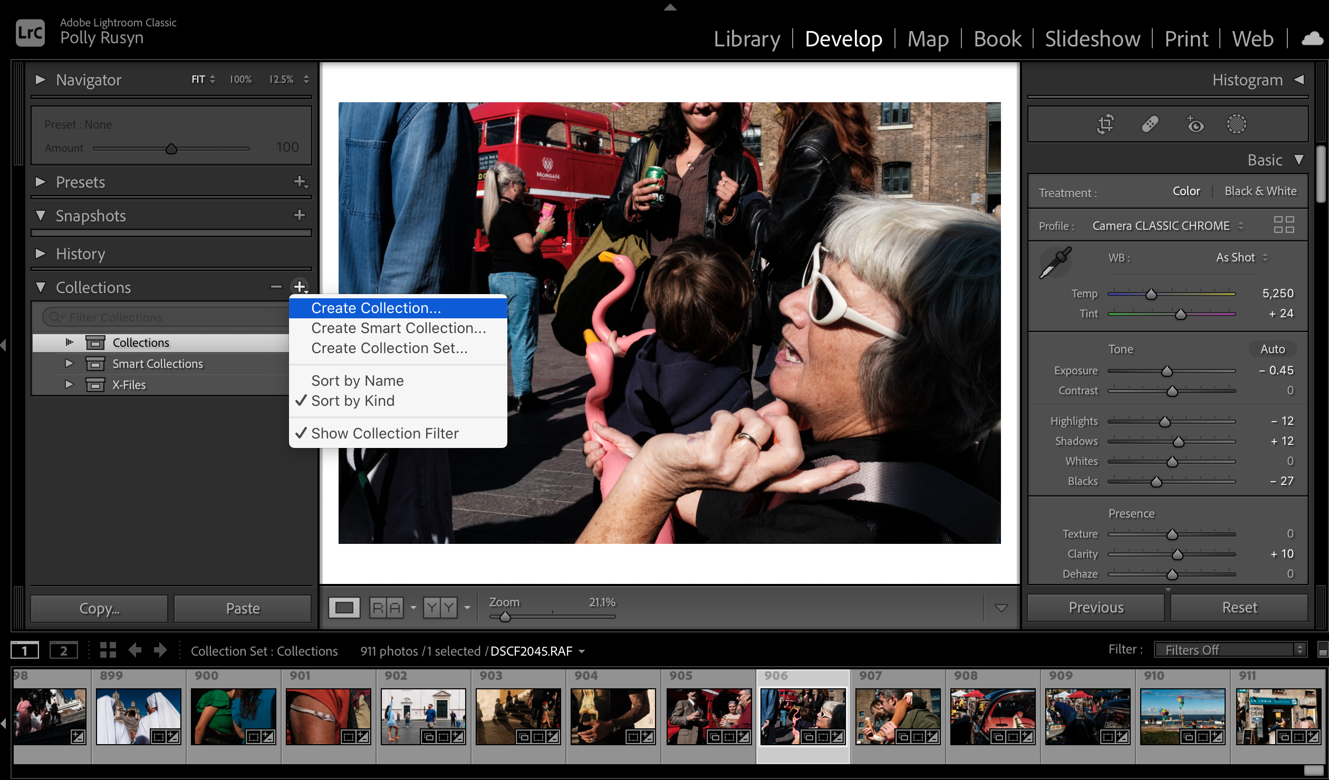Select the Crop Overlay tool
Screen dimensions: 1329x780
click(1105, 124)
